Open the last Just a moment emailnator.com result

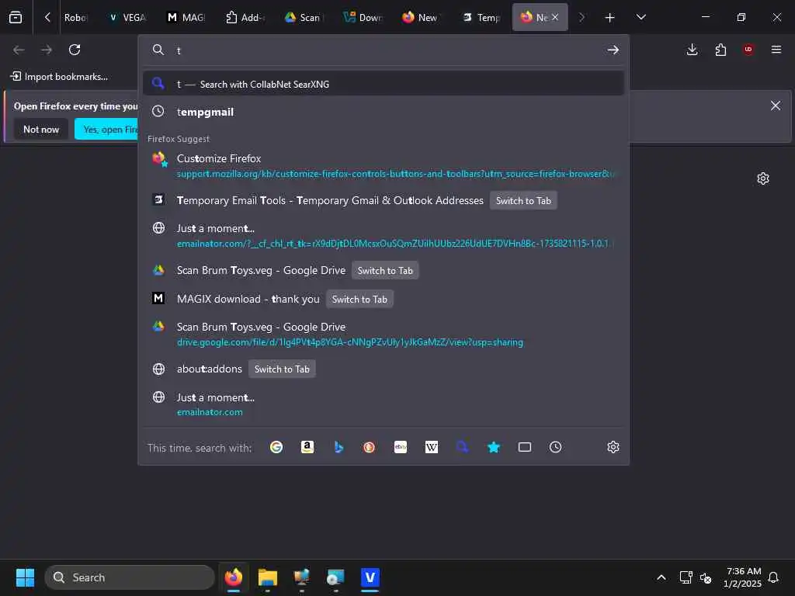(x=384, y=404)
